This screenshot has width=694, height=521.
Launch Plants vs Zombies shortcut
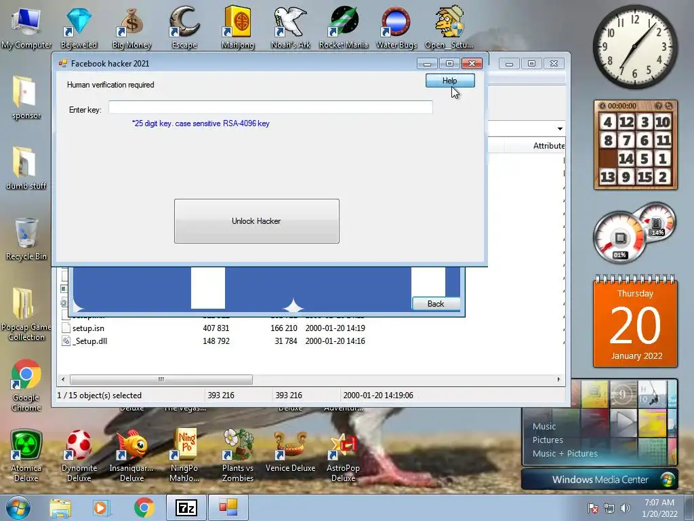(238, 455)
